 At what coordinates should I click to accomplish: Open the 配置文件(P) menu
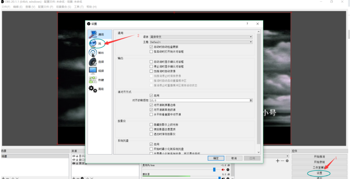pos(46,7)
